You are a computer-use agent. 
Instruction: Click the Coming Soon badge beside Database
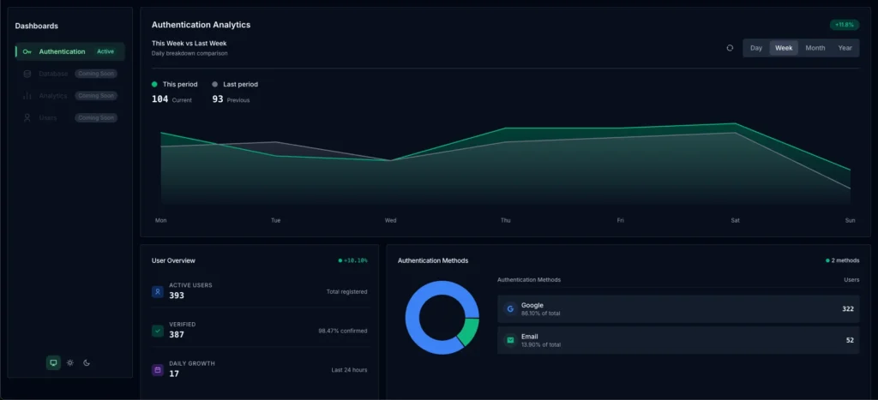click(96, 74)
